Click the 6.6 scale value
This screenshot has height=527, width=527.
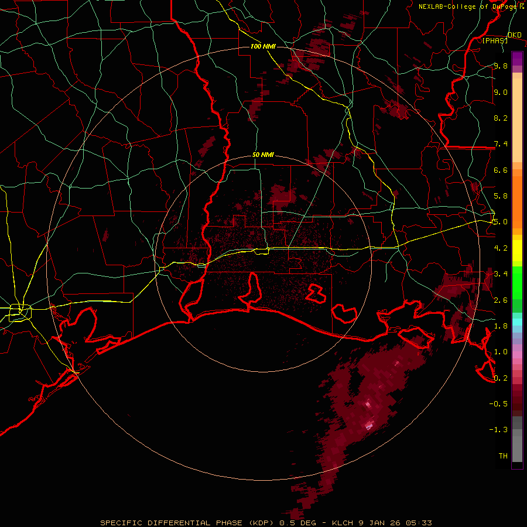coord(501,170)
